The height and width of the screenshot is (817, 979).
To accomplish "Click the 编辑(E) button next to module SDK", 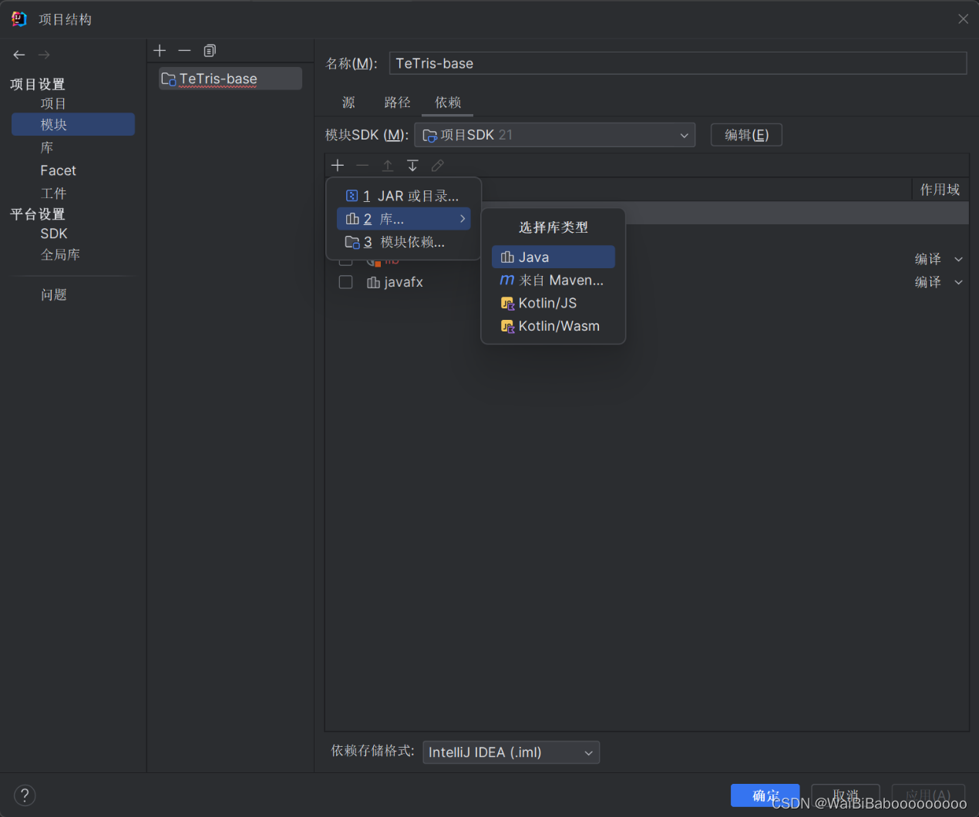I will pyautogui.click(x=745, y=134).
